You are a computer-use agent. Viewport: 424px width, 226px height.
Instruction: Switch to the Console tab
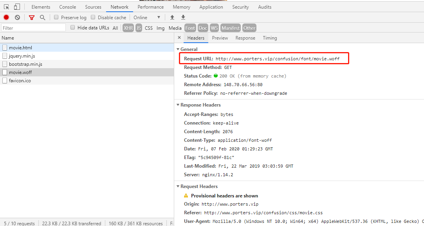tap(68, 7)
